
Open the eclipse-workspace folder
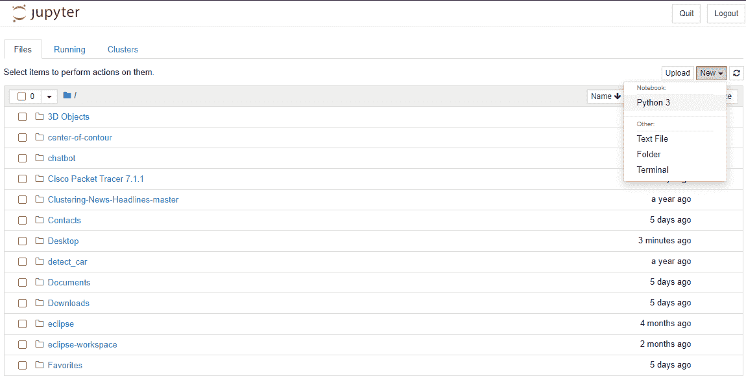pyautogui.click(x=82, y=344)
